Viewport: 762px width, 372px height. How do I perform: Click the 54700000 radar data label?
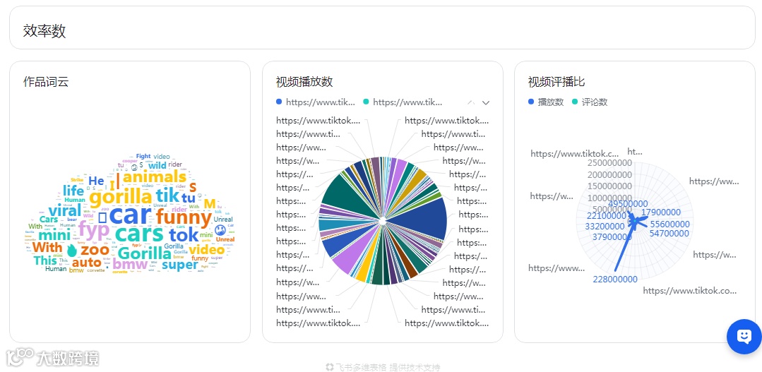pos(669,234)
